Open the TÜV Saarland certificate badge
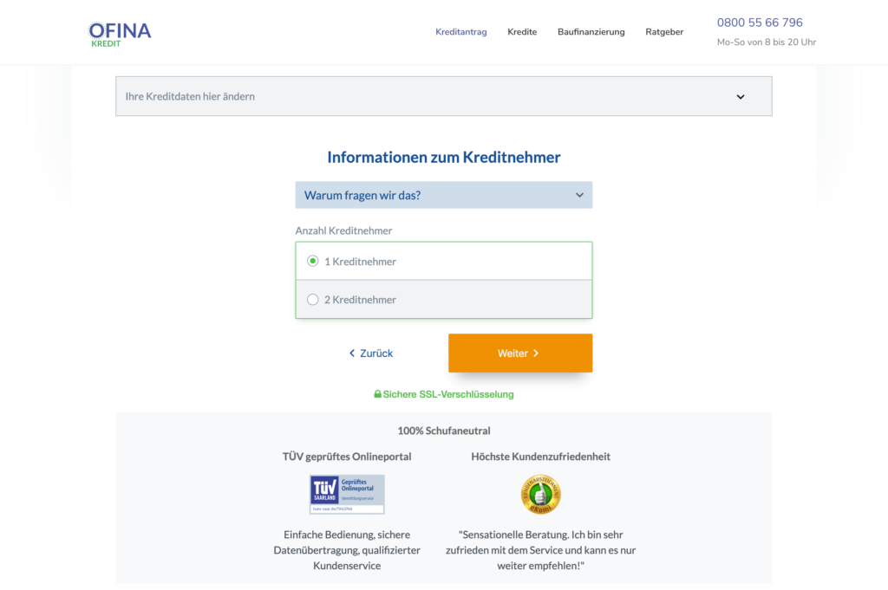 tap(347, 494)
